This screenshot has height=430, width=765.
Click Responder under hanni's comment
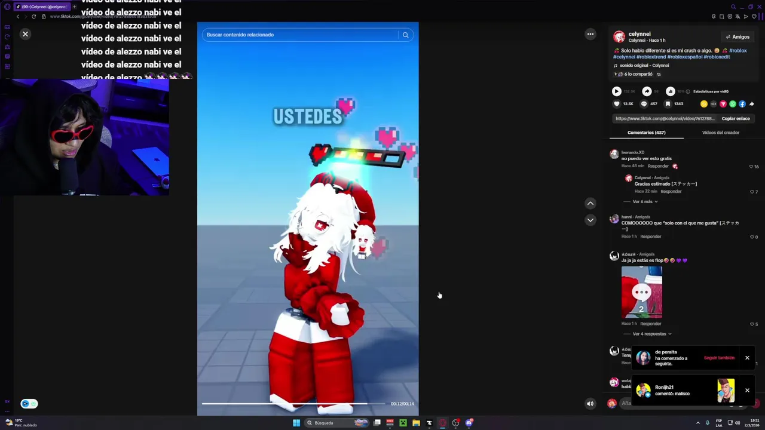click(650, 236)
